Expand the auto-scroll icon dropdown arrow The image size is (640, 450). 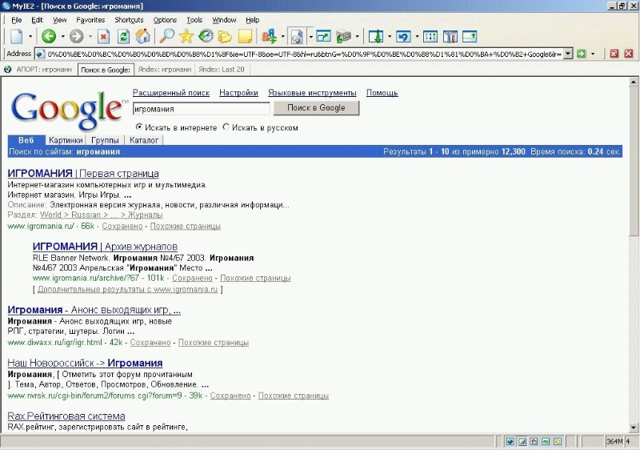[390, 37]
